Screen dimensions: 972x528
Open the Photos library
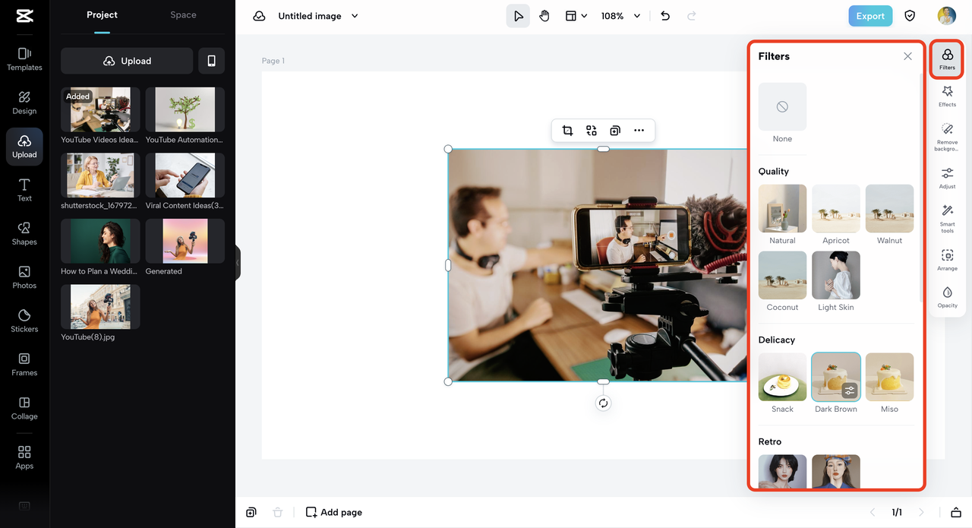point(24,277)
